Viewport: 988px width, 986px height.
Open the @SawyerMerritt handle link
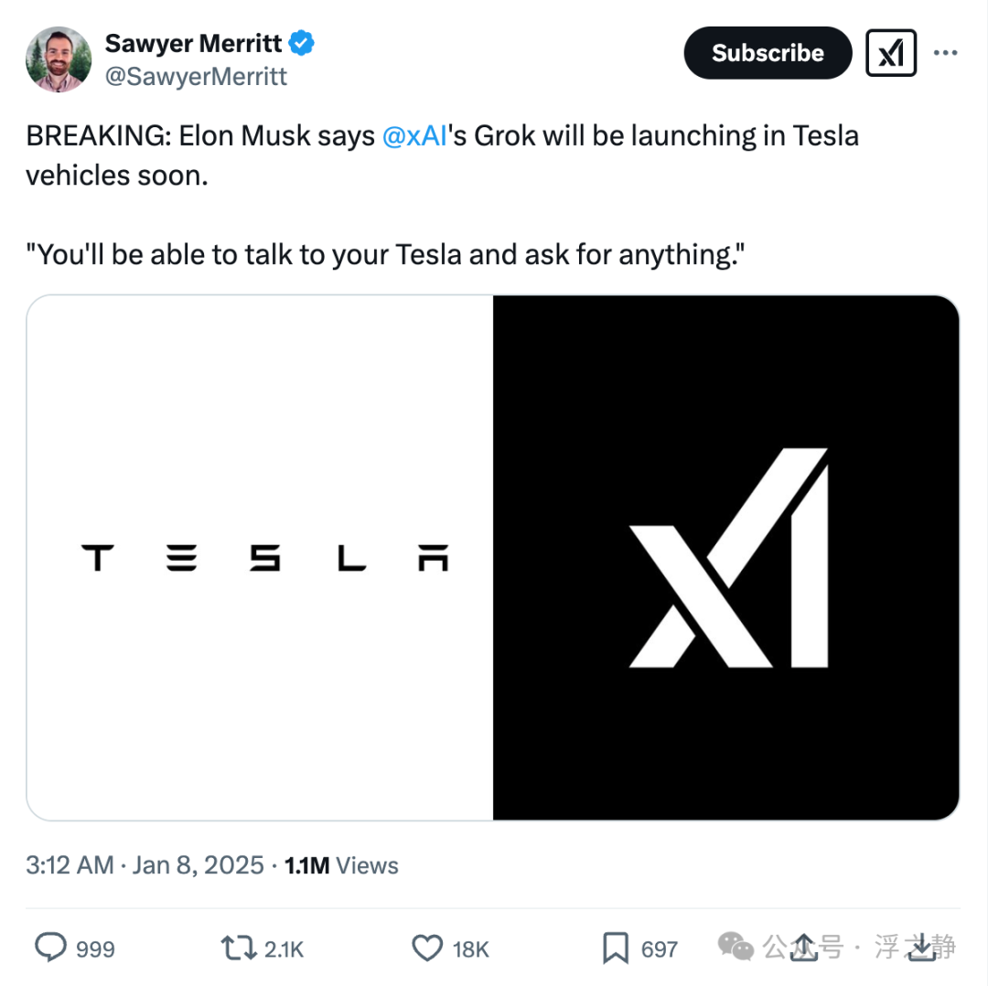point(196,77)
